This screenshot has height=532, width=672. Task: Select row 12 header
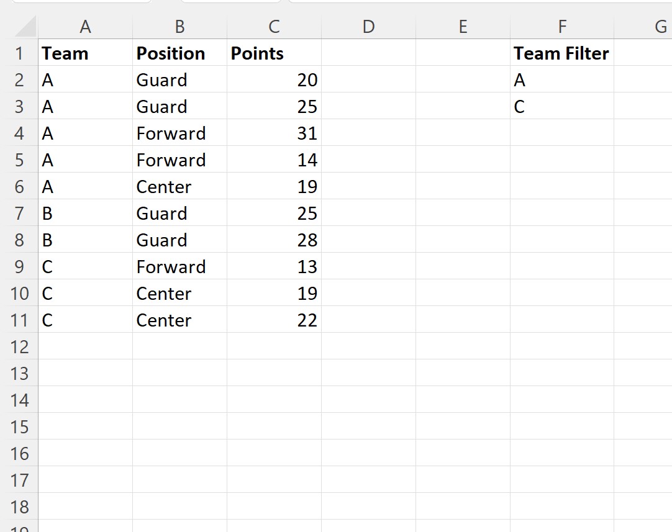19,346
